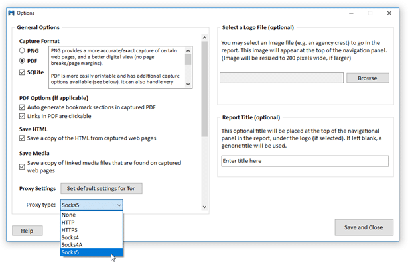Choose HTTPS from proxy type list

(x=92, y=230)
